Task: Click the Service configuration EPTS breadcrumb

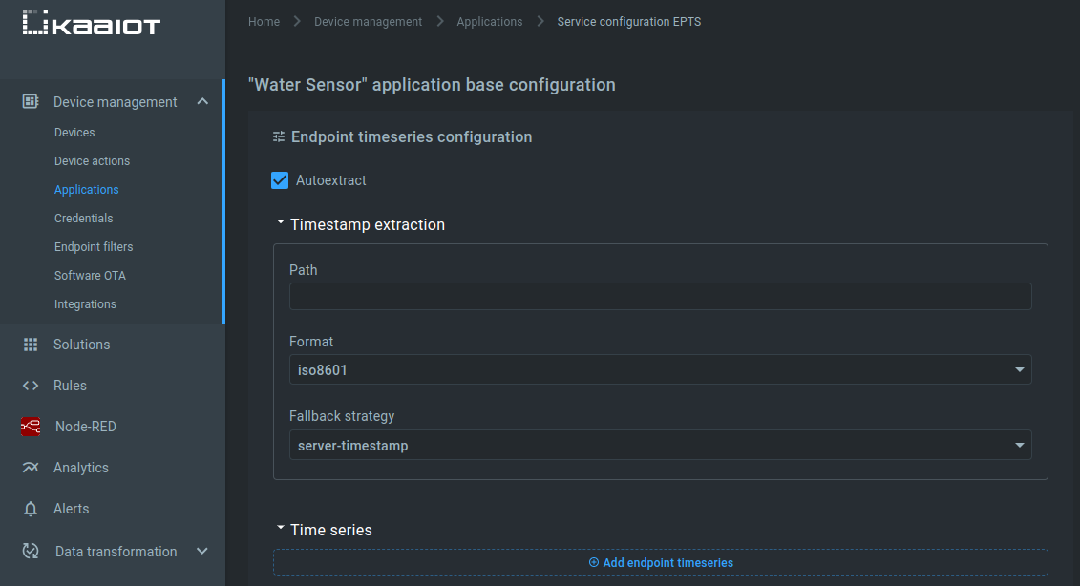Action: point(629,22)
